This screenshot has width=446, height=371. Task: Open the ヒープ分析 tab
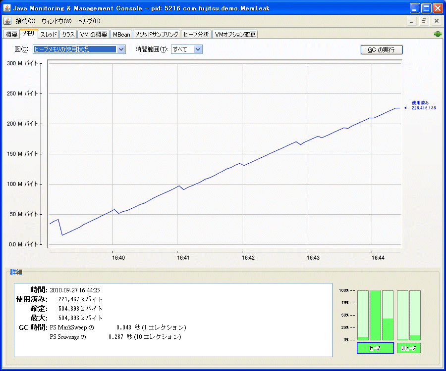tap(196, 34)
